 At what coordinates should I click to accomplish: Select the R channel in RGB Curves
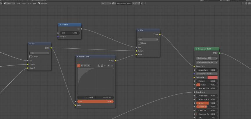pyautogui.click(x=82, y=66)
